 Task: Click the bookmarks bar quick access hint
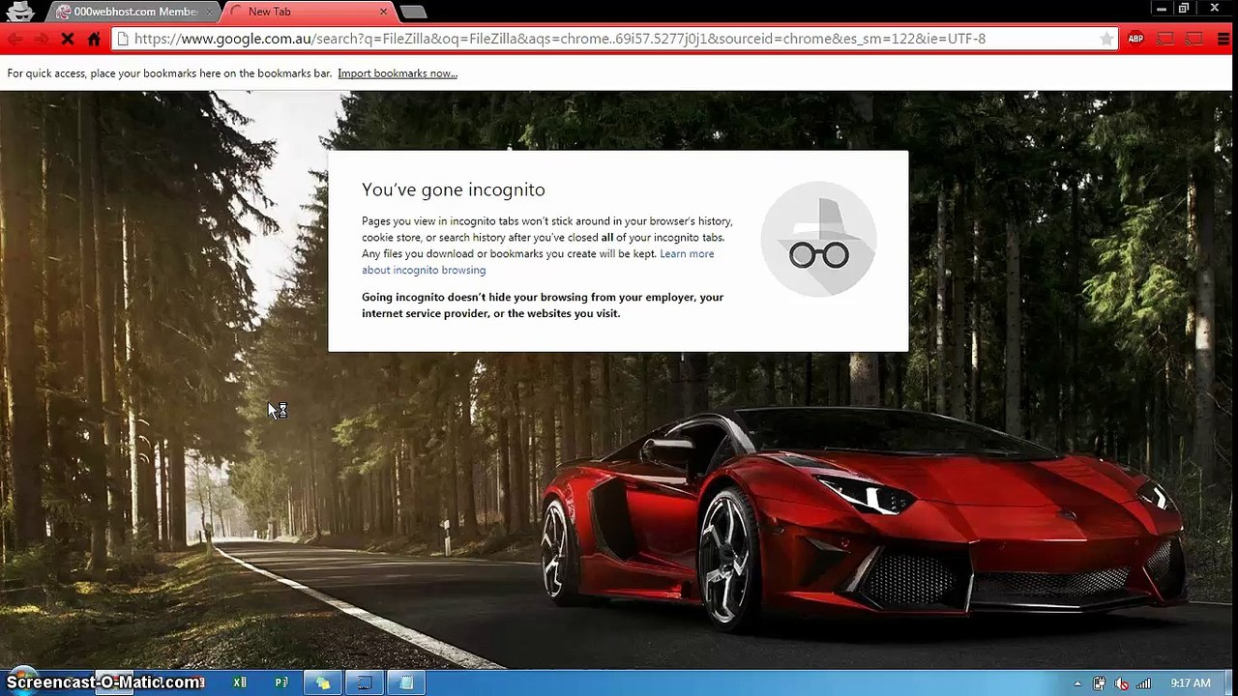pyautogui.click(x=169, y=73)
